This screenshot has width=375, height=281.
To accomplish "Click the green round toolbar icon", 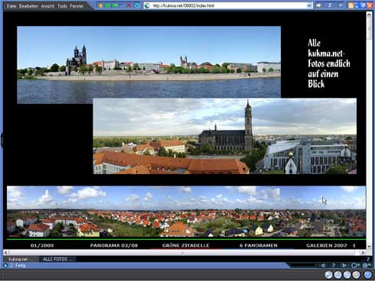I will (x=108, y=5).
